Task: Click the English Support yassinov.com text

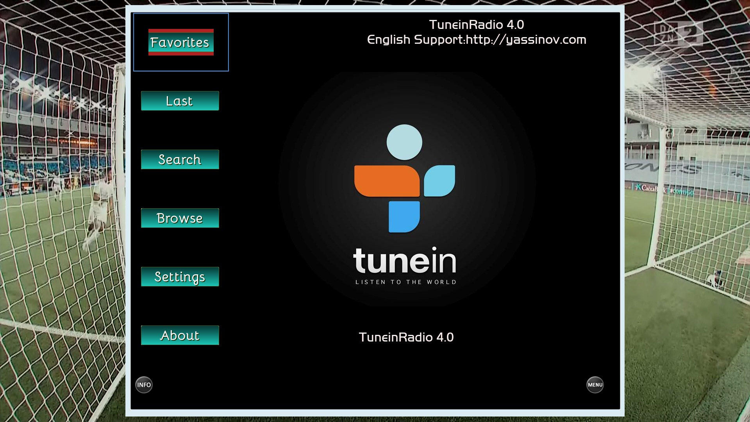Action: click(x=477, y=39)
